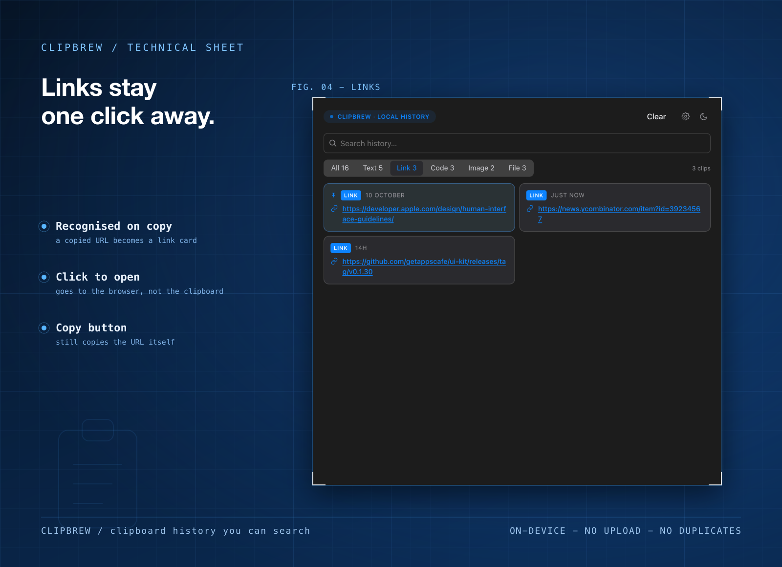Click the 'CLIPBREW · LOCAL HISTORY' pill label

click(380, 117)
